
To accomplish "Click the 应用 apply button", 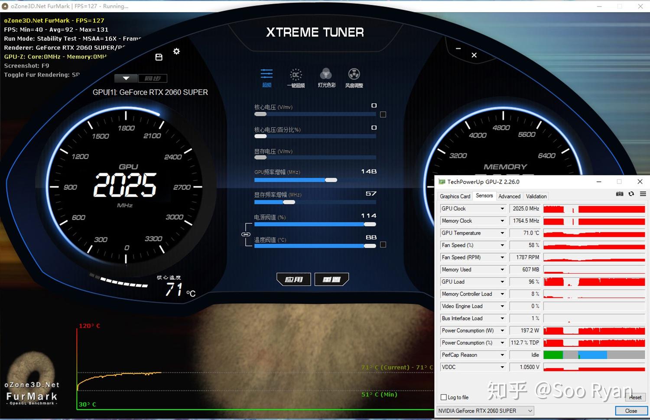I will 294,280.
